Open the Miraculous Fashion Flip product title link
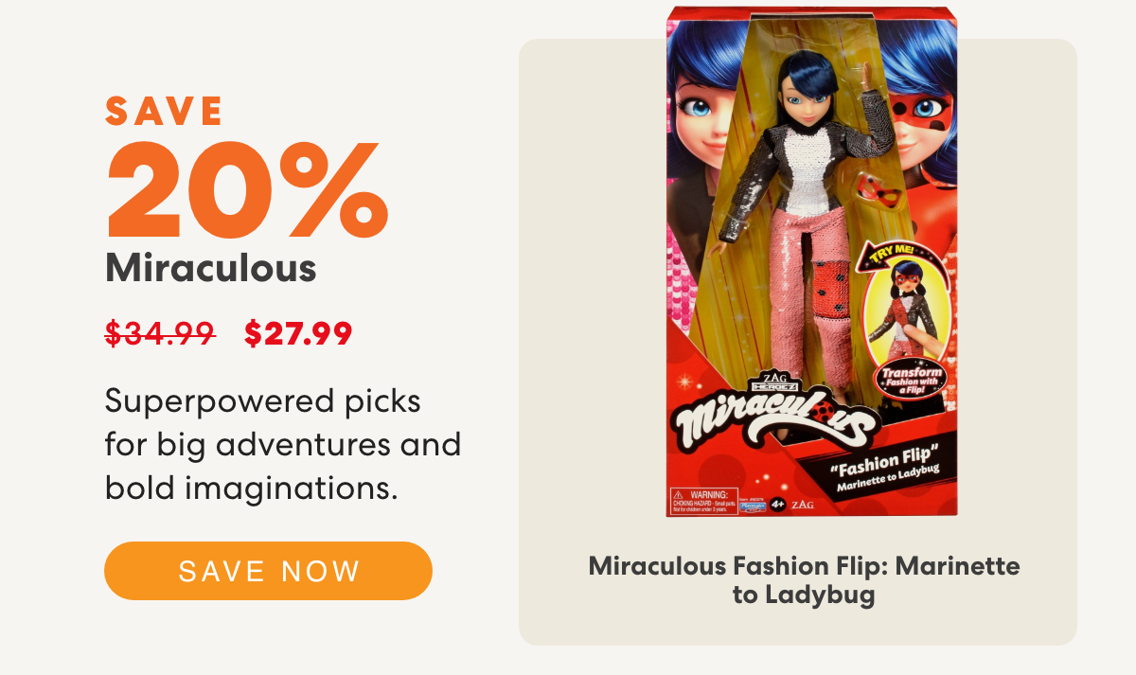Screen dimensions: 1136x675 tap(804, 580)
